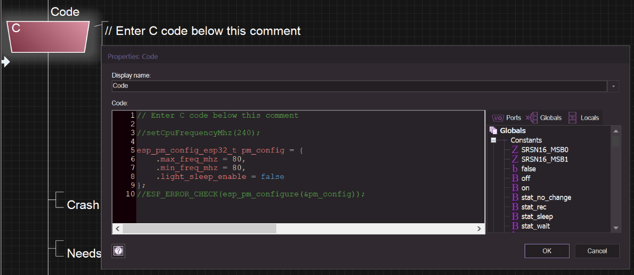
Task: Open the Display name dropdown arrow
Action: coord(613,86)
